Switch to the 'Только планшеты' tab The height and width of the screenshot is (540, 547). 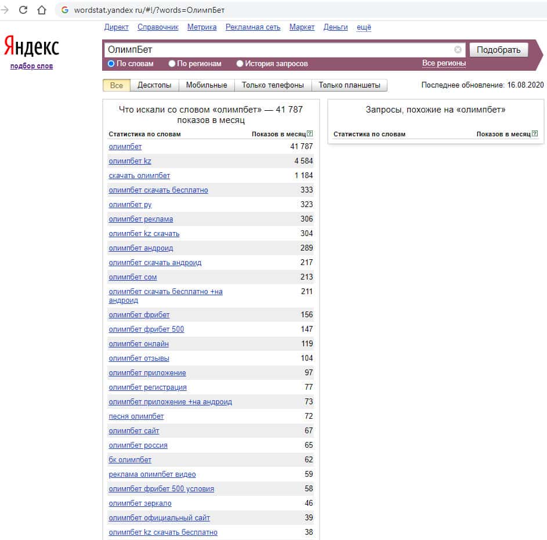click(x=349, y=85)
